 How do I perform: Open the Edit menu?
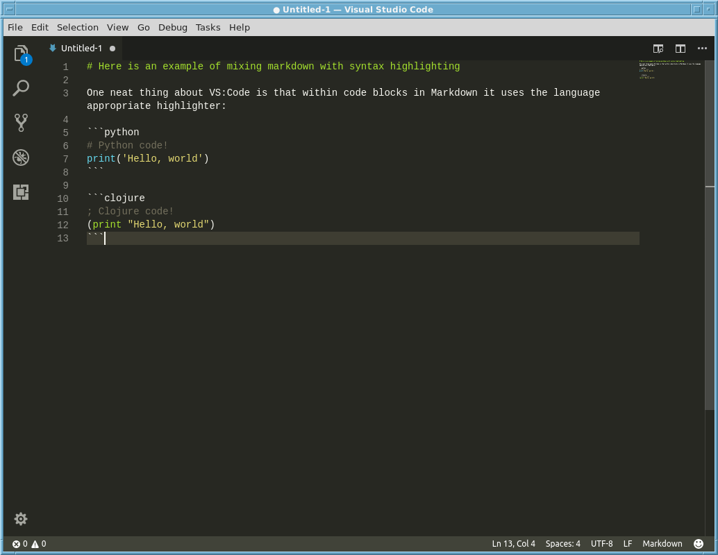[40, 28]
